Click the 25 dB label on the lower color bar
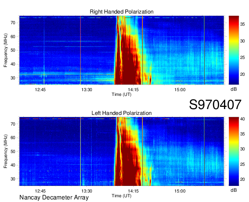 242,164
